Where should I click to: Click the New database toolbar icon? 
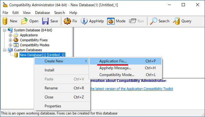[5, 21]
